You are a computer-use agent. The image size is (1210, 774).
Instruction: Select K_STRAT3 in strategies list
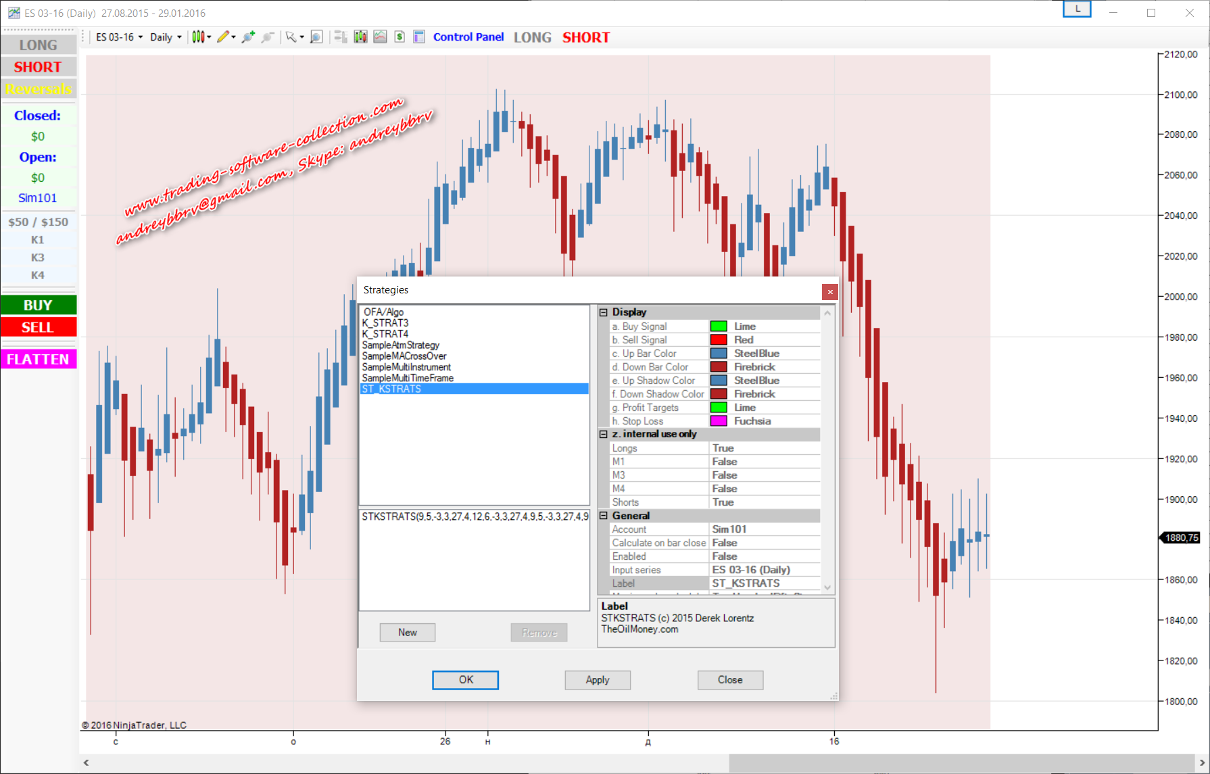(385, 323)
